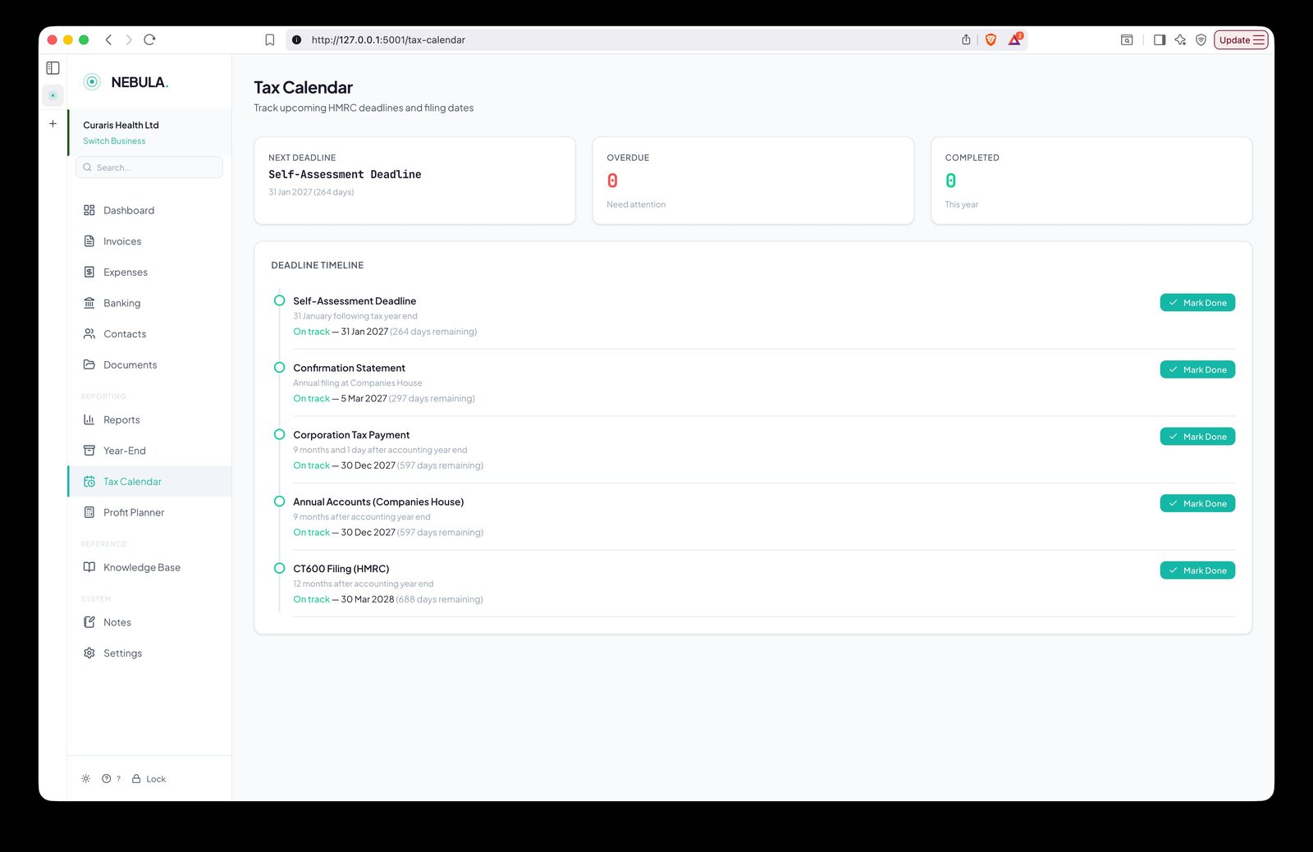
Task: Click the Curaris Health Ltd business name
Action: tap(121, 125)
